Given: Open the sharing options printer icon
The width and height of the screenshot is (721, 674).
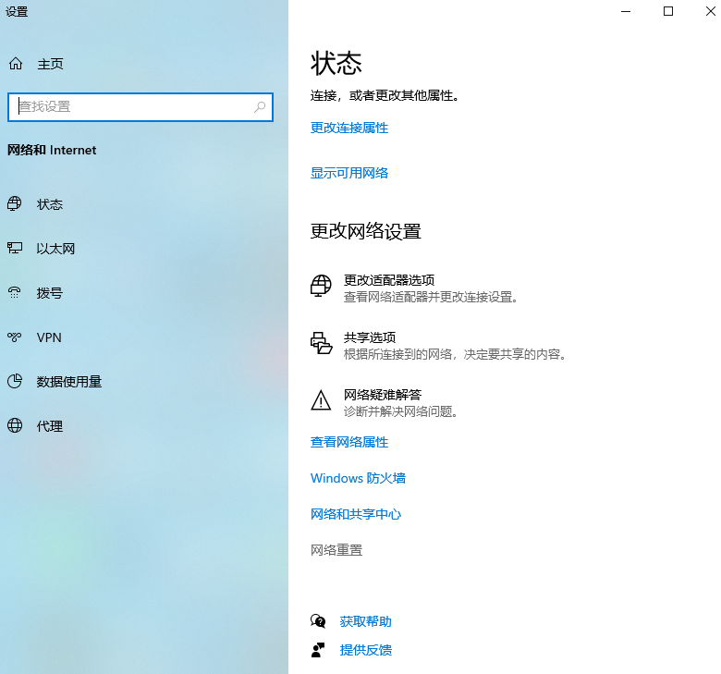Looking at the screenshot, I should point(321,344).
